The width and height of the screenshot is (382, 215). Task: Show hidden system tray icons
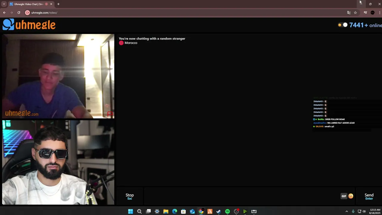pyautogui.click(x=346, y=211)
